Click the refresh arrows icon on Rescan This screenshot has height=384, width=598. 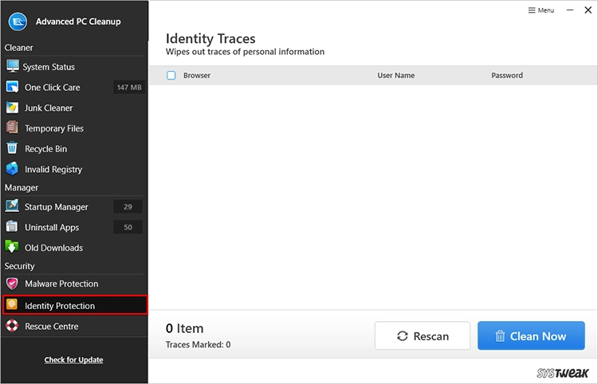point(403,336)
